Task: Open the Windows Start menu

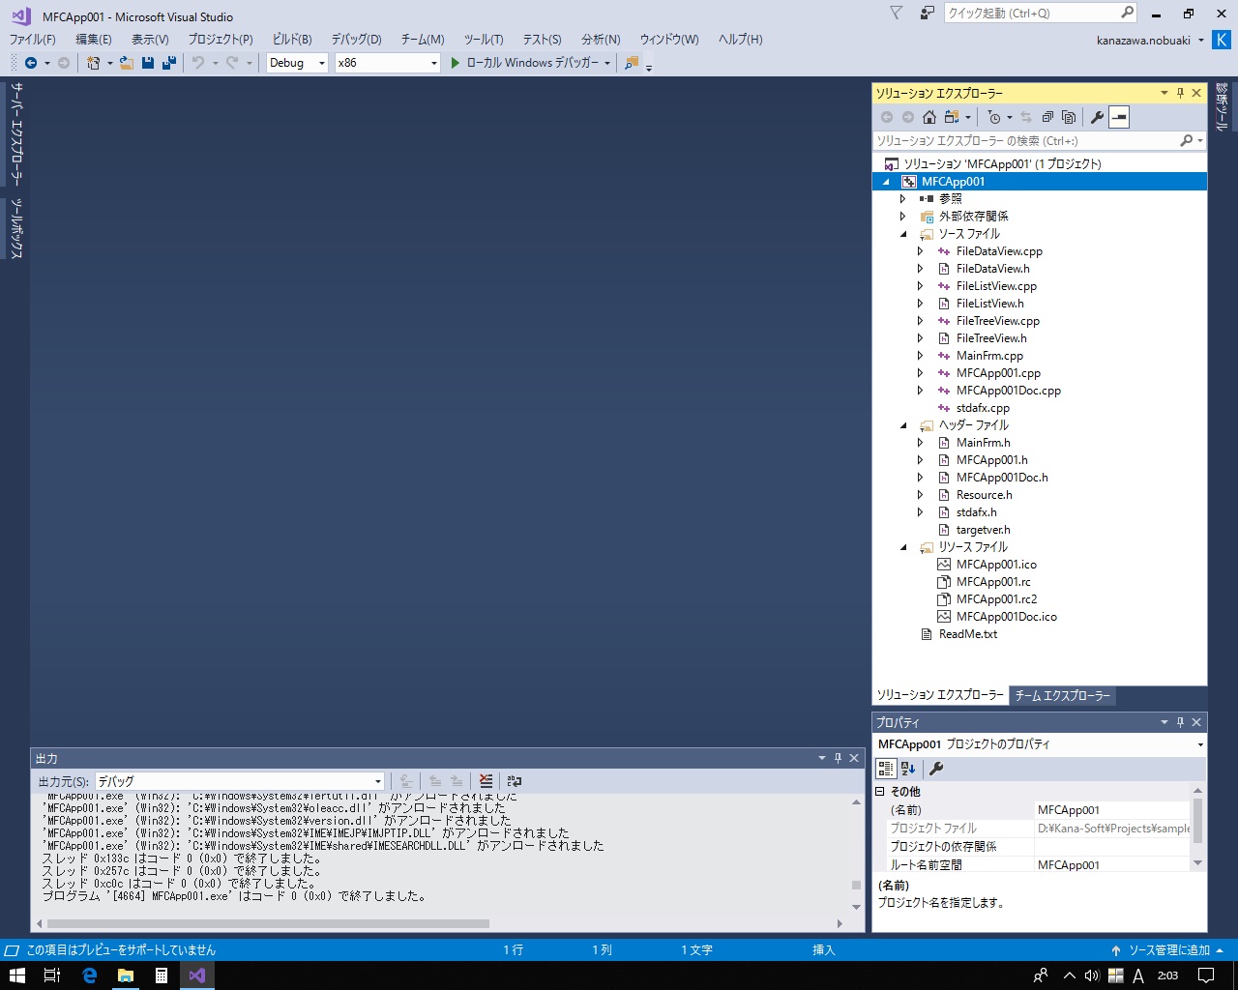Action: tap(16, 975)
